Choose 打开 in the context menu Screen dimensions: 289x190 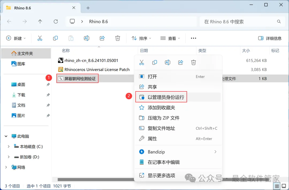coord(178,76)
